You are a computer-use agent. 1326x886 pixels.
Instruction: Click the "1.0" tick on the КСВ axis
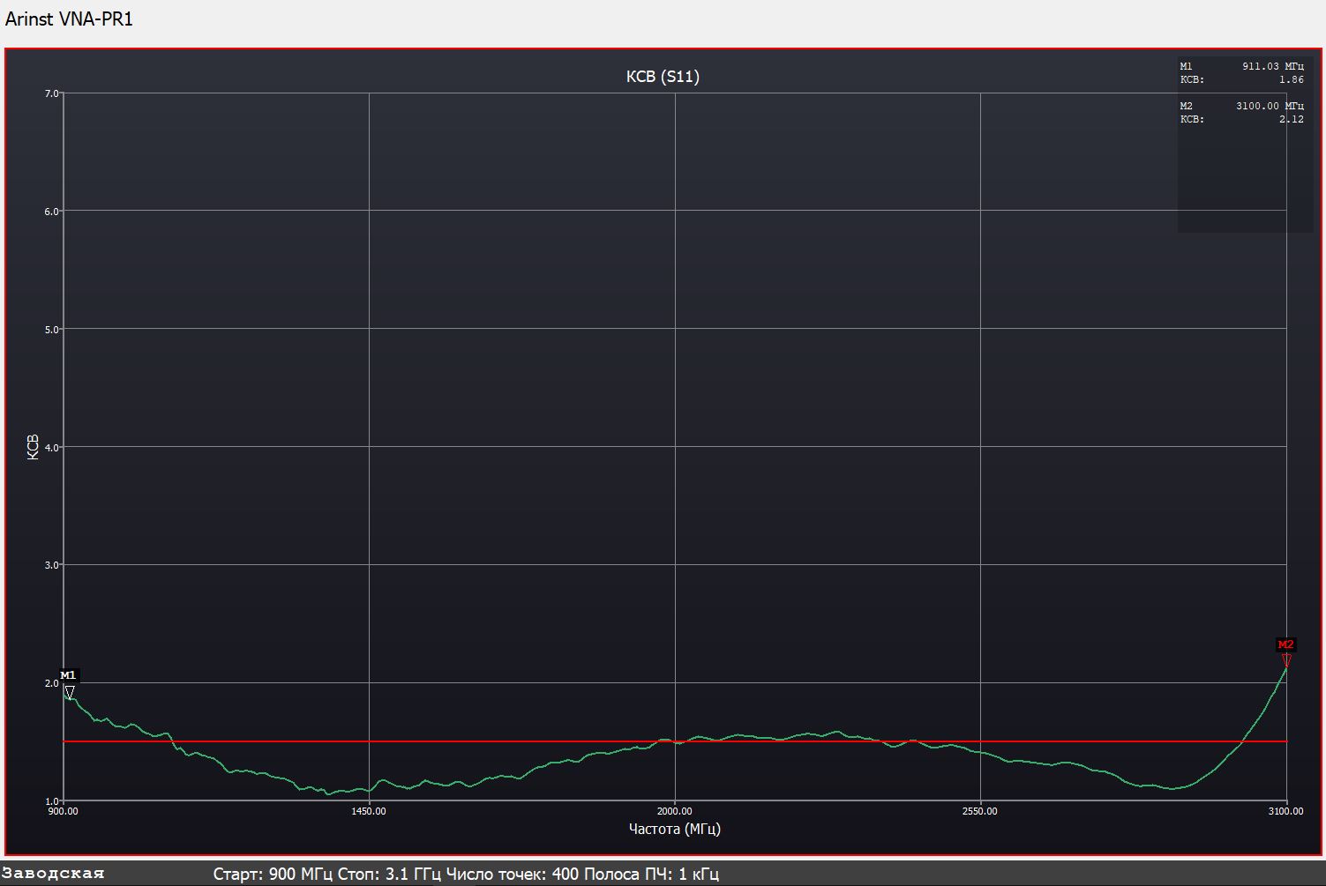[51, 801]
